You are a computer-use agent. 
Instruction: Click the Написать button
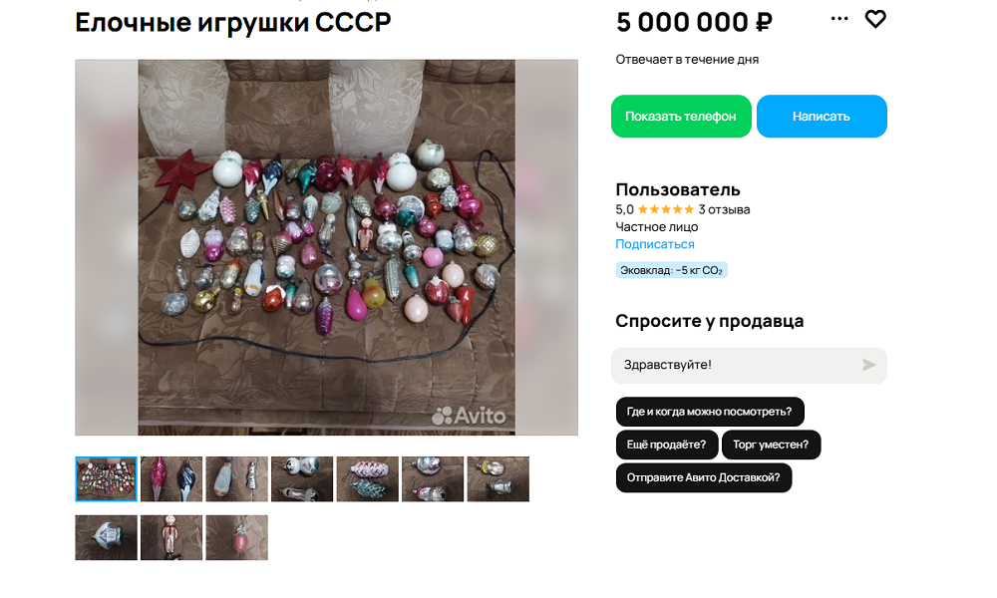coord(822,117)
